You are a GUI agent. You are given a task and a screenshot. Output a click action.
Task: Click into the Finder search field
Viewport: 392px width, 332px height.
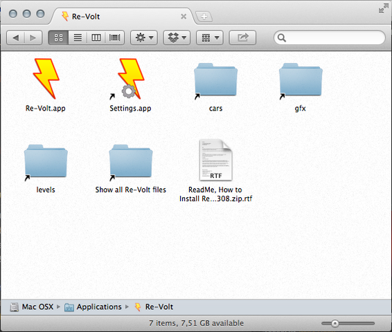pos(330,38)
